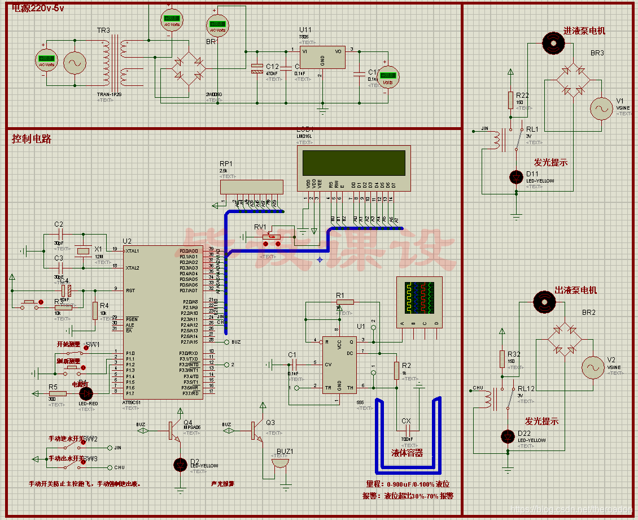Select resistor R2 1k
638x520 pixels.
396,371
